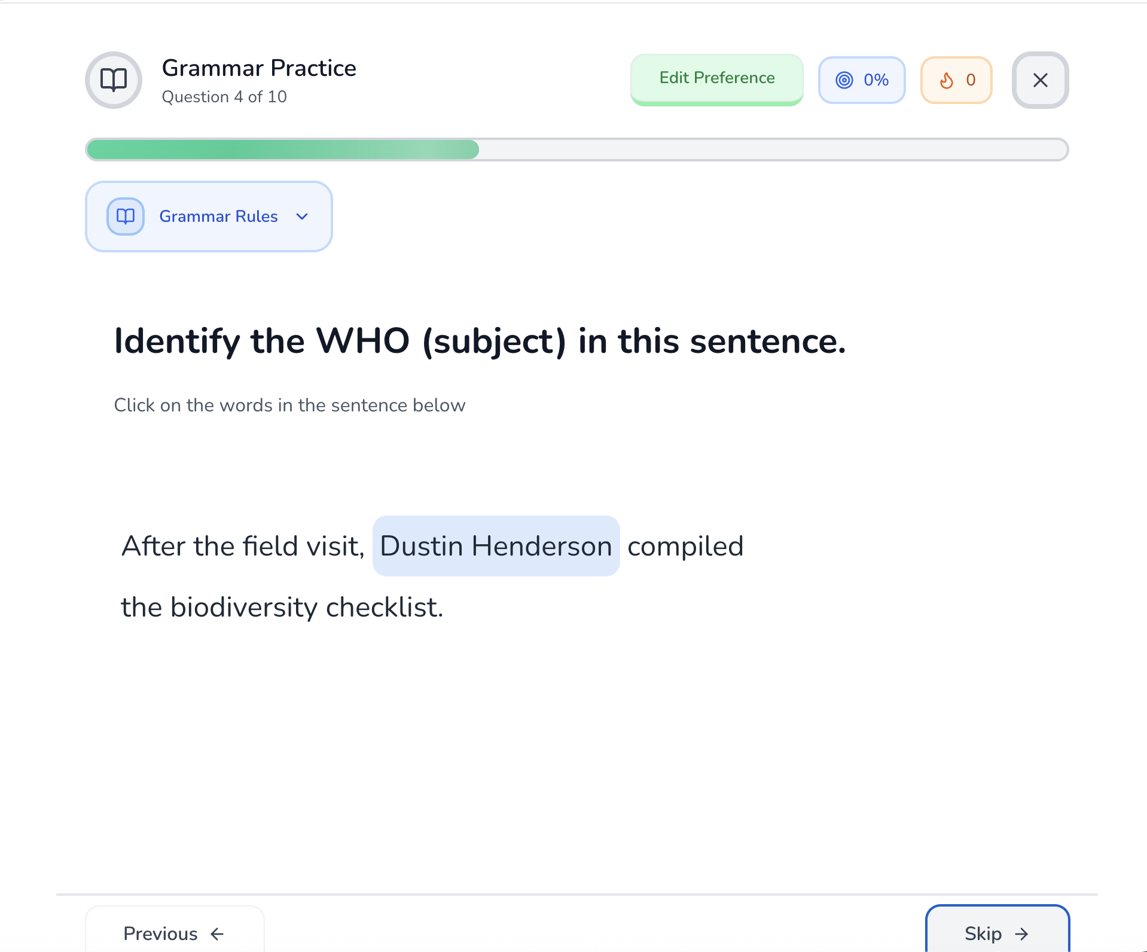Select the word "After" in the sentence

(x=154, y=546)
